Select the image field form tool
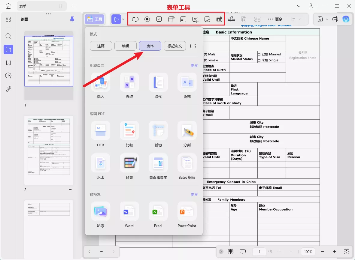355x260 pixels. [x=207, y=19]
